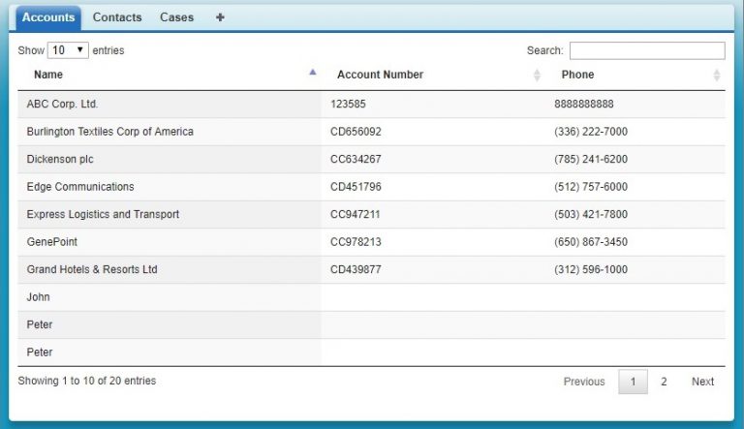Select page 1 in pagination
This screenshot has height=429, width=744.
click(633, 382)
